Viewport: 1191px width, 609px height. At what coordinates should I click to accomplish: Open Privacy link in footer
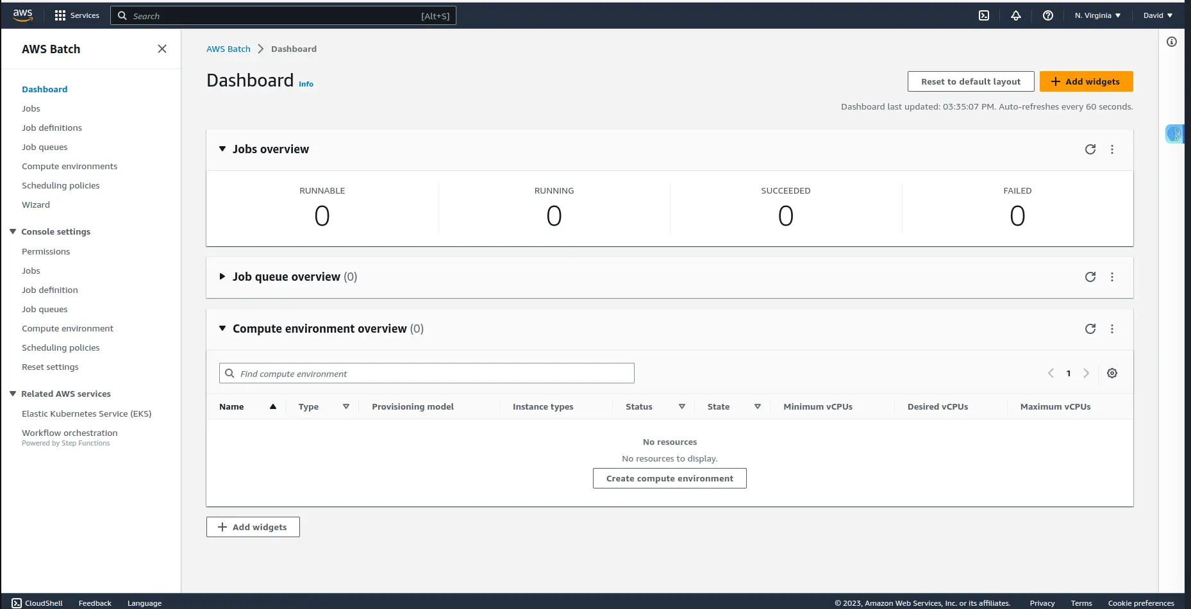[x=1042, y=603]
